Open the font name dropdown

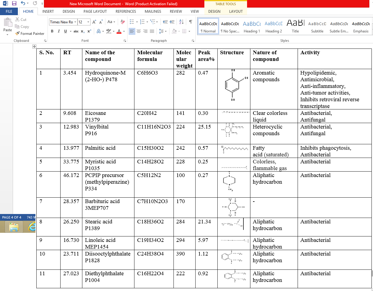[x=75, y=22]
